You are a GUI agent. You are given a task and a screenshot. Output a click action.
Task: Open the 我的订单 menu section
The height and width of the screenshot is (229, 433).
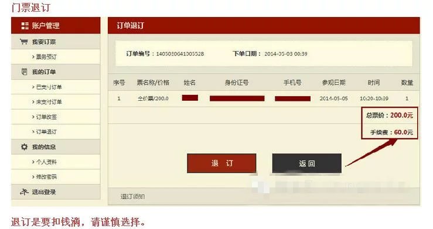(x=56, y=71)
